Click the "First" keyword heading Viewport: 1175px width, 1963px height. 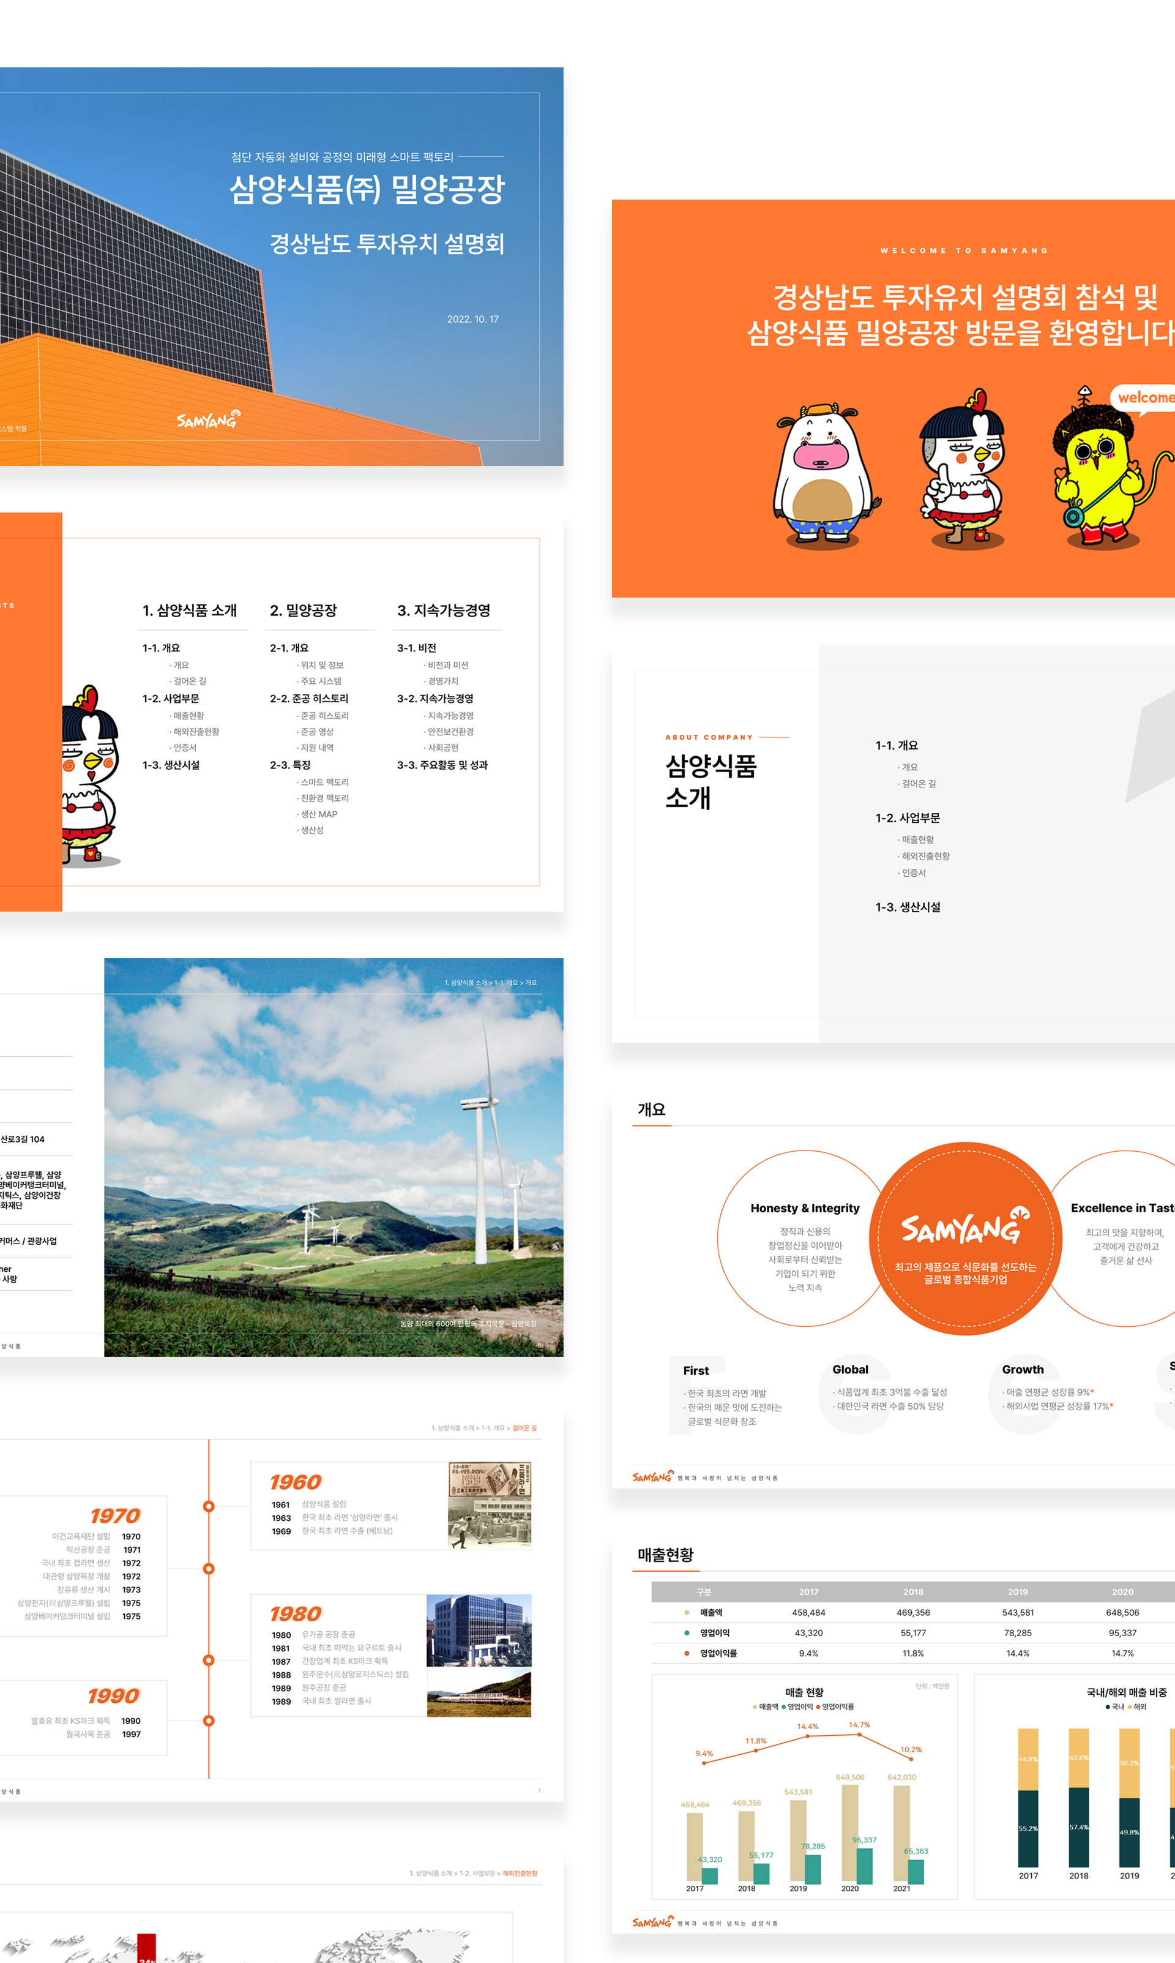[696, 1370]
